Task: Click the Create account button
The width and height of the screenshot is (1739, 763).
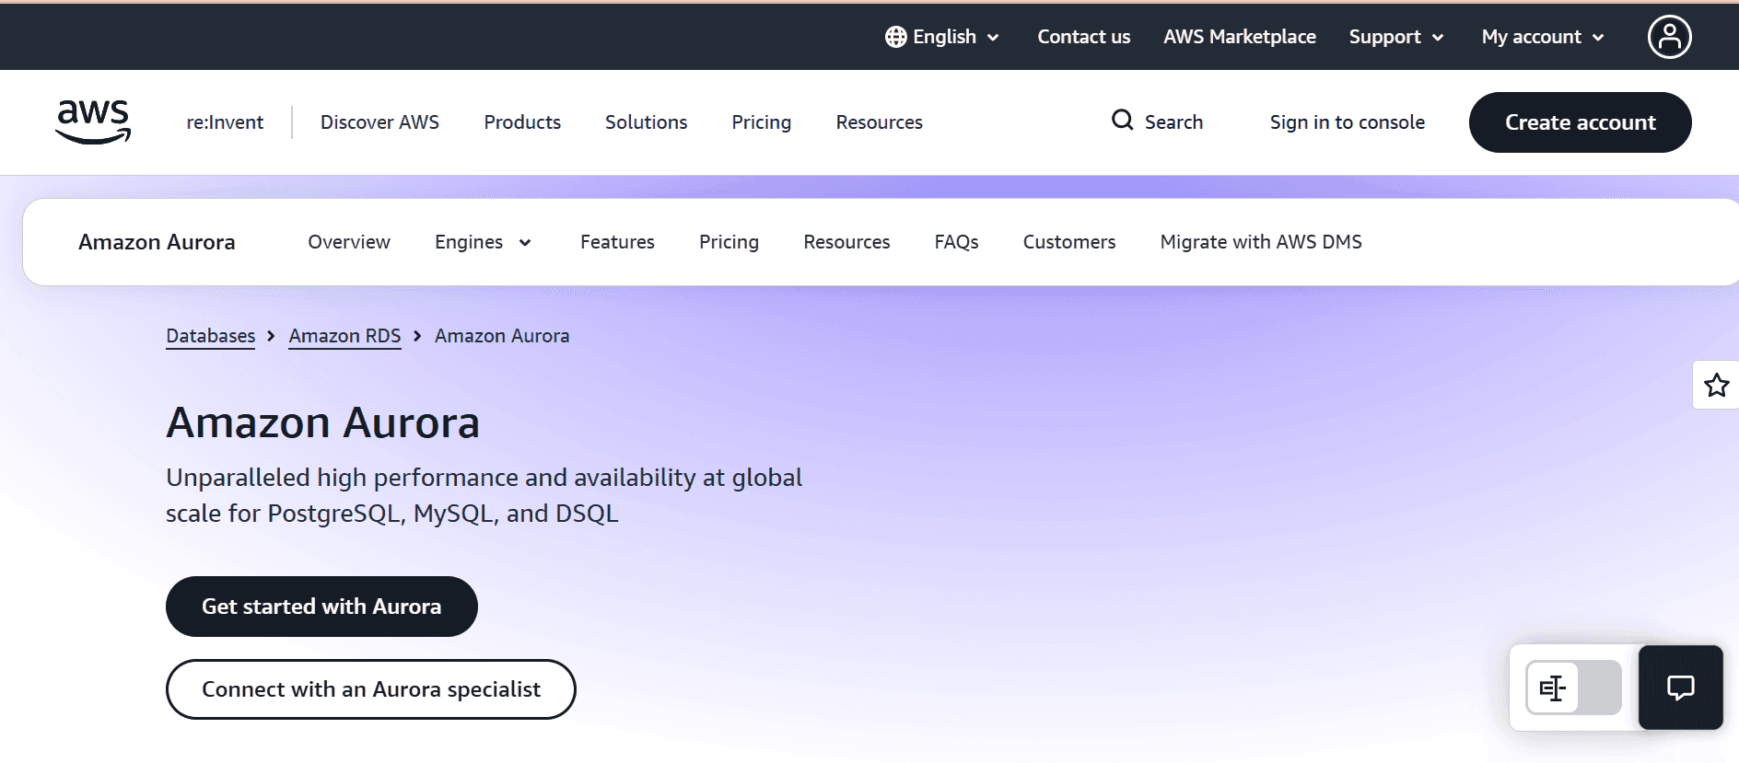Action: tap(1580, 122)
